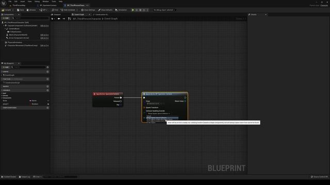The image size is (330, 185).
Task: Click the Pressed execution pin
Action: click(x=121, y=98)
